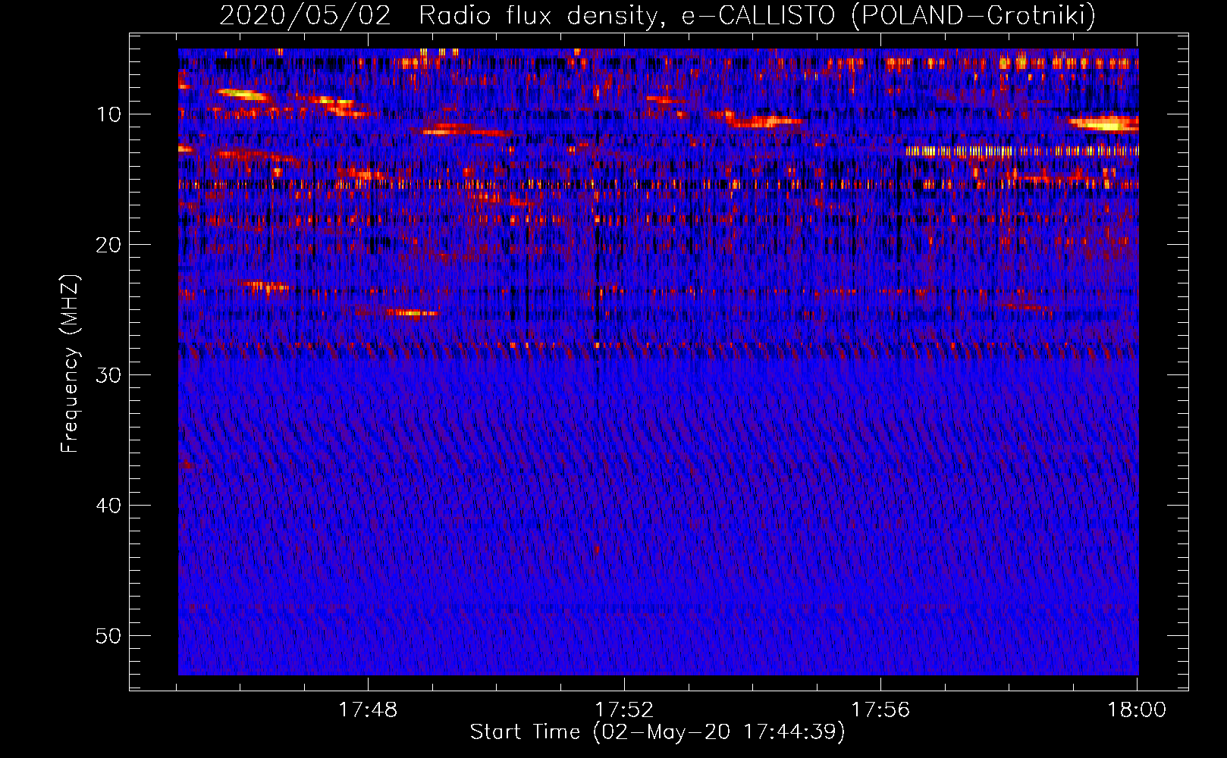
Task: Click the date '2020/05/02' in the title
Action: 305,16
